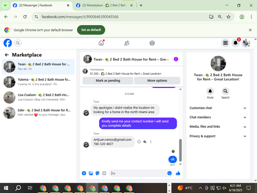257x193 pixels.
Task: Open the Chrome tab search dropdown
Action: [x=5, y=5]
